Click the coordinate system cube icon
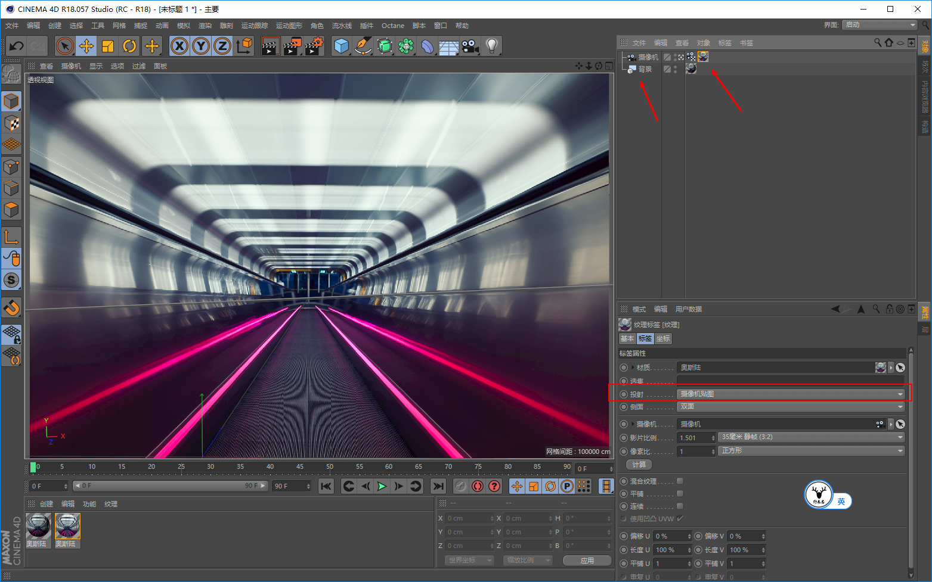This screenshot has width=932, height=582. (244, 46)
